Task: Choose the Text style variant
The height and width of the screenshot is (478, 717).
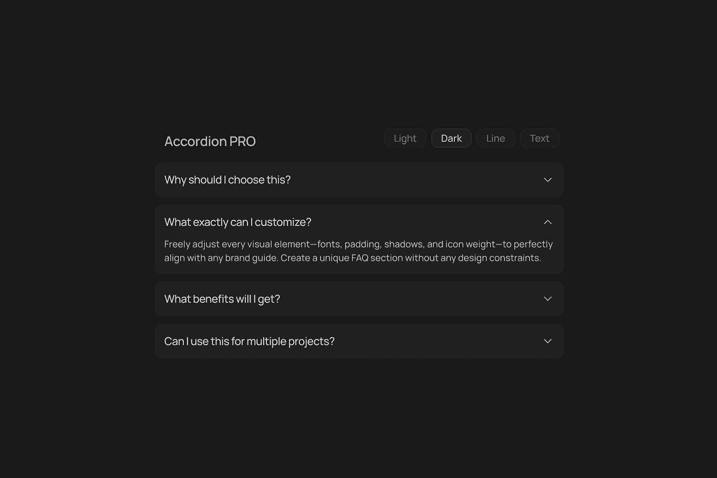Action: pos(539,139)
